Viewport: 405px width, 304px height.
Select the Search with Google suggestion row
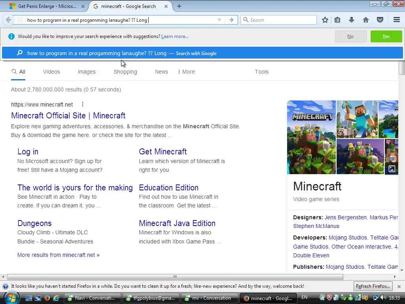(202, 53)
